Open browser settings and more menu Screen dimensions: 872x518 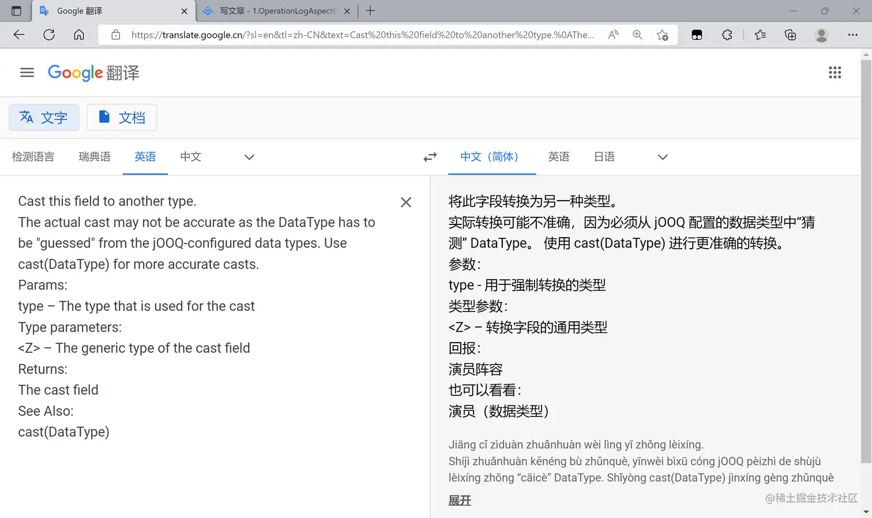(x=853, y=35)
